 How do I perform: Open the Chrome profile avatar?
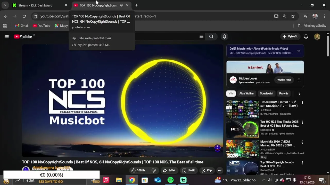tap(315, 16)
